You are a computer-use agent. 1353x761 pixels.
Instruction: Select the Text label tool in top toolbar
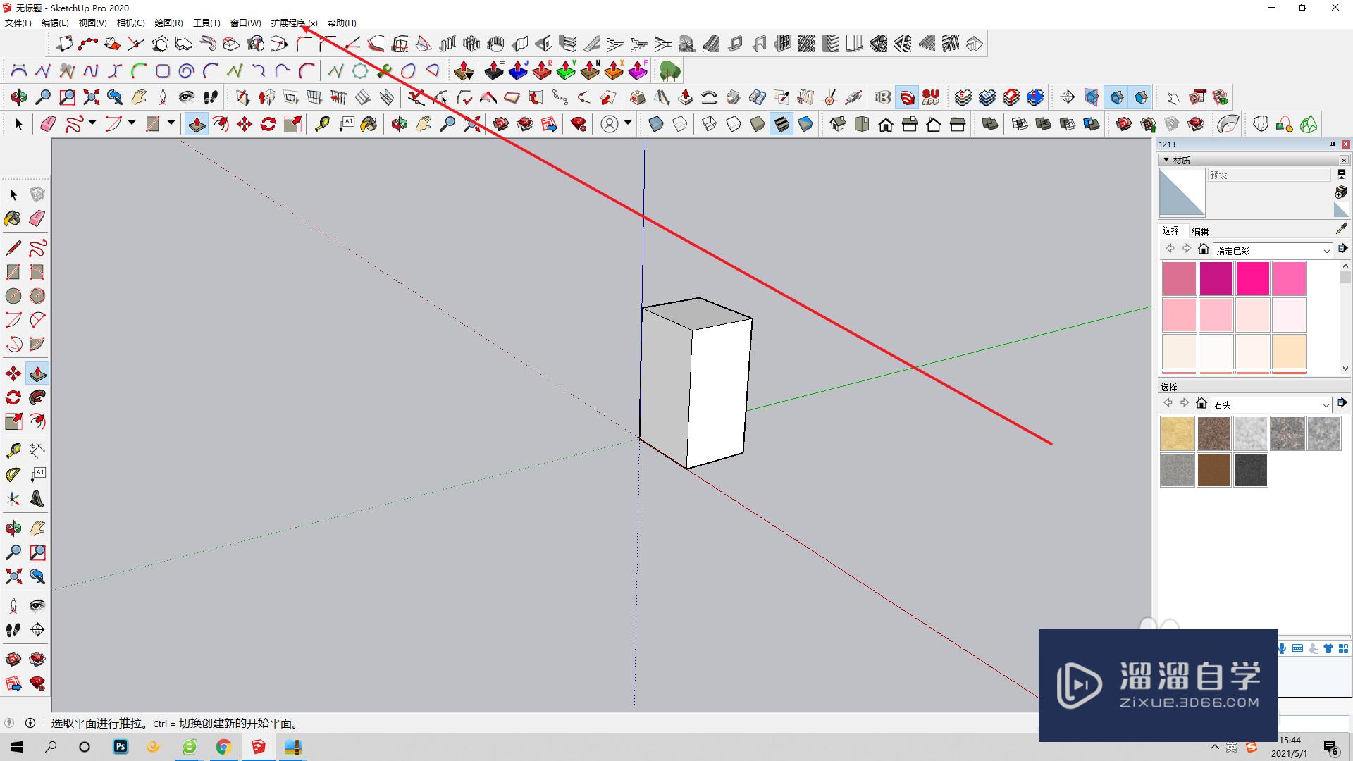346,125
